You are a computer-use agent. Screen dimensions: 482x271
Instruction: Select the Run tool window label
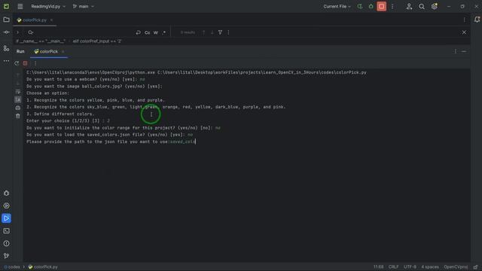click(x=20, y=51)
